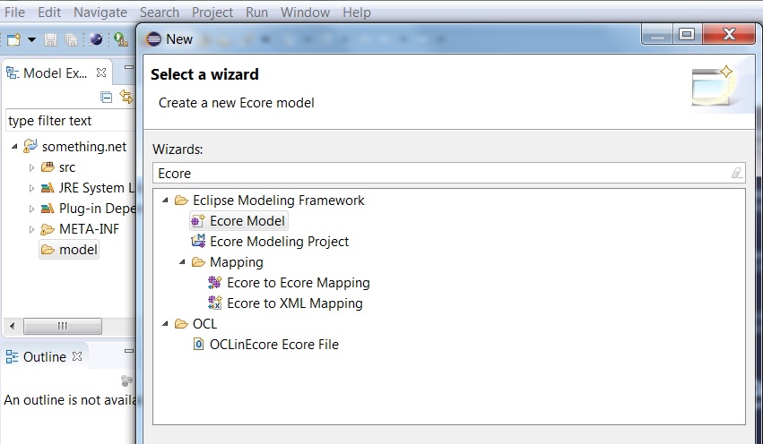Click the Save All toolbar icon
This screenshot has height=444, width=763.
click(71, 39)
